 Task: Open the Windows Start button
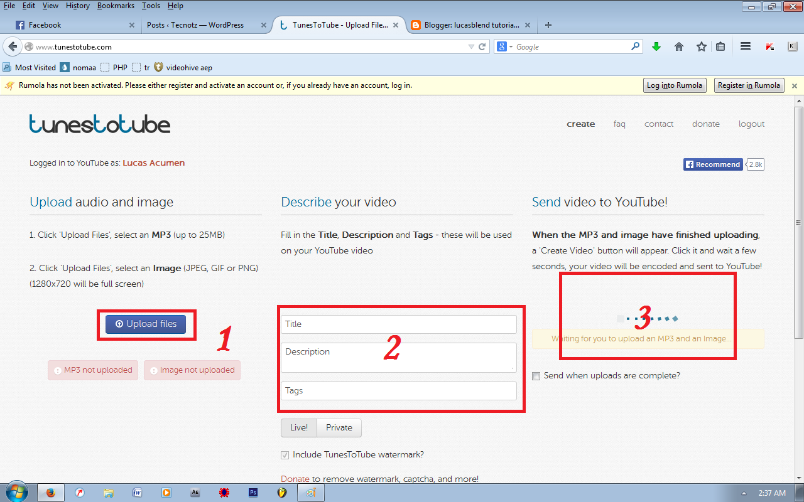16,492
